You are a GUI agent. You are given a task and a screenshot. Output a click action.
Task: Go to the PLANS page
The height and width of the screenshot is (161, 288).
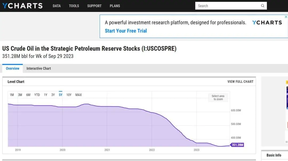pyautogui.click(x=115, y=6)
